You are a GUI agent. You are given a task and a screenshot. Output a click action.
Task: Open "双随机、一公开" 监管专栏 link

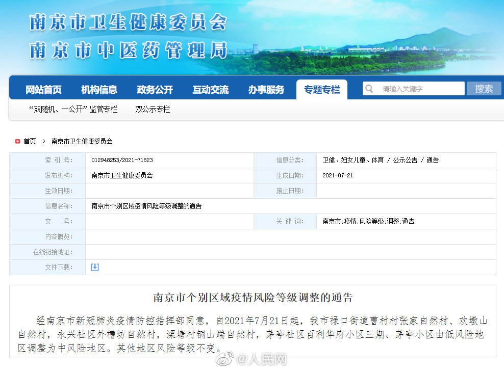[73, 109]
